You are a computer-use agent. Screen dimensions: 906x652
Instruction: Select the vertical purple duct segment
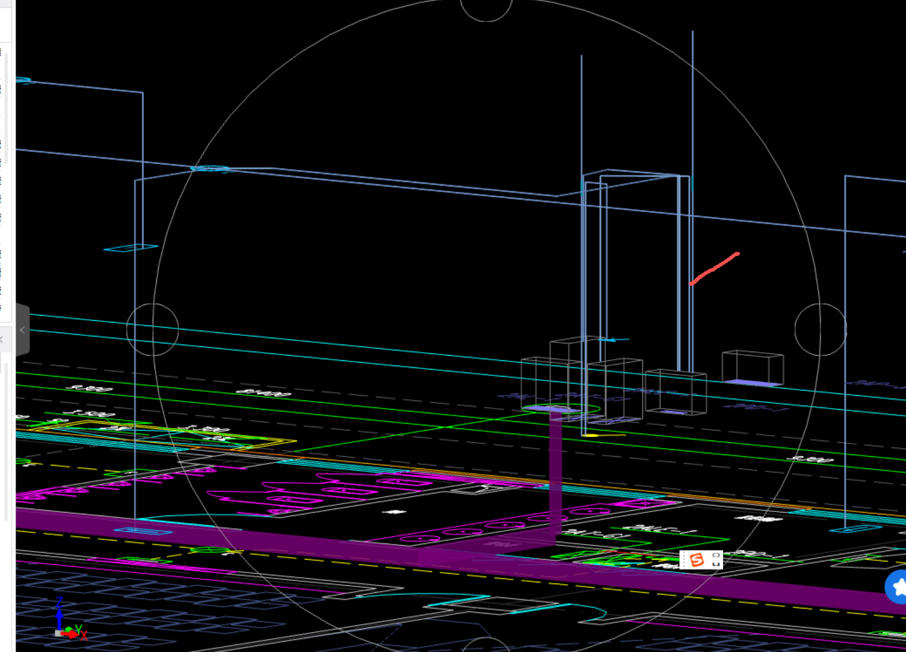tap(556, 474)
